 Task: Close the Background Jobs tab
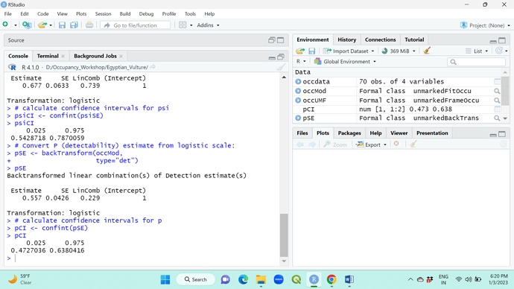coord(121,57)
